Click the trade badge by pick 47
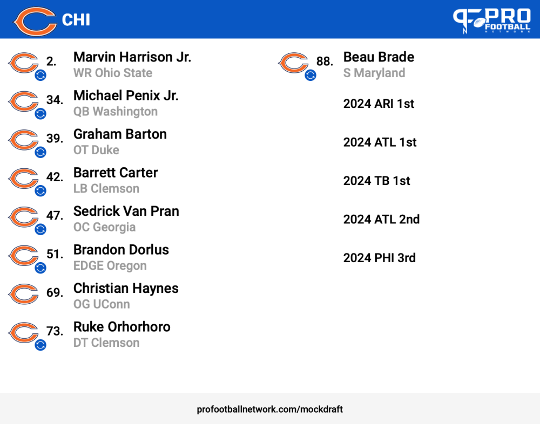540x424 pixels. [40, 229]
